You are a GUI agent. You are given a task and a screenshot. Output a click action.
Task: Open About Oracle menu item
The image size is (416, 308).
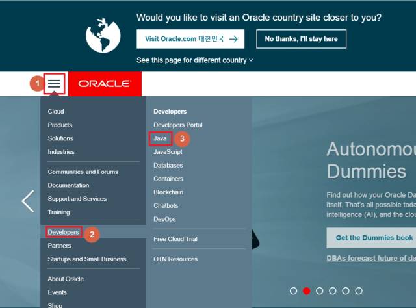click(x=66, y=279)
